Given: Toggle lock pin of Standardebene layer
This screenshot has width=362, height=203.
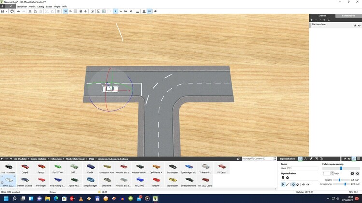Looking at the screenshot, I should pyautogui.click(x=355, y=26).
